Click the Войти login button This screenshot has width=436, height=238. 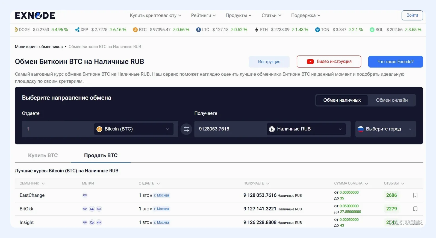412,15
